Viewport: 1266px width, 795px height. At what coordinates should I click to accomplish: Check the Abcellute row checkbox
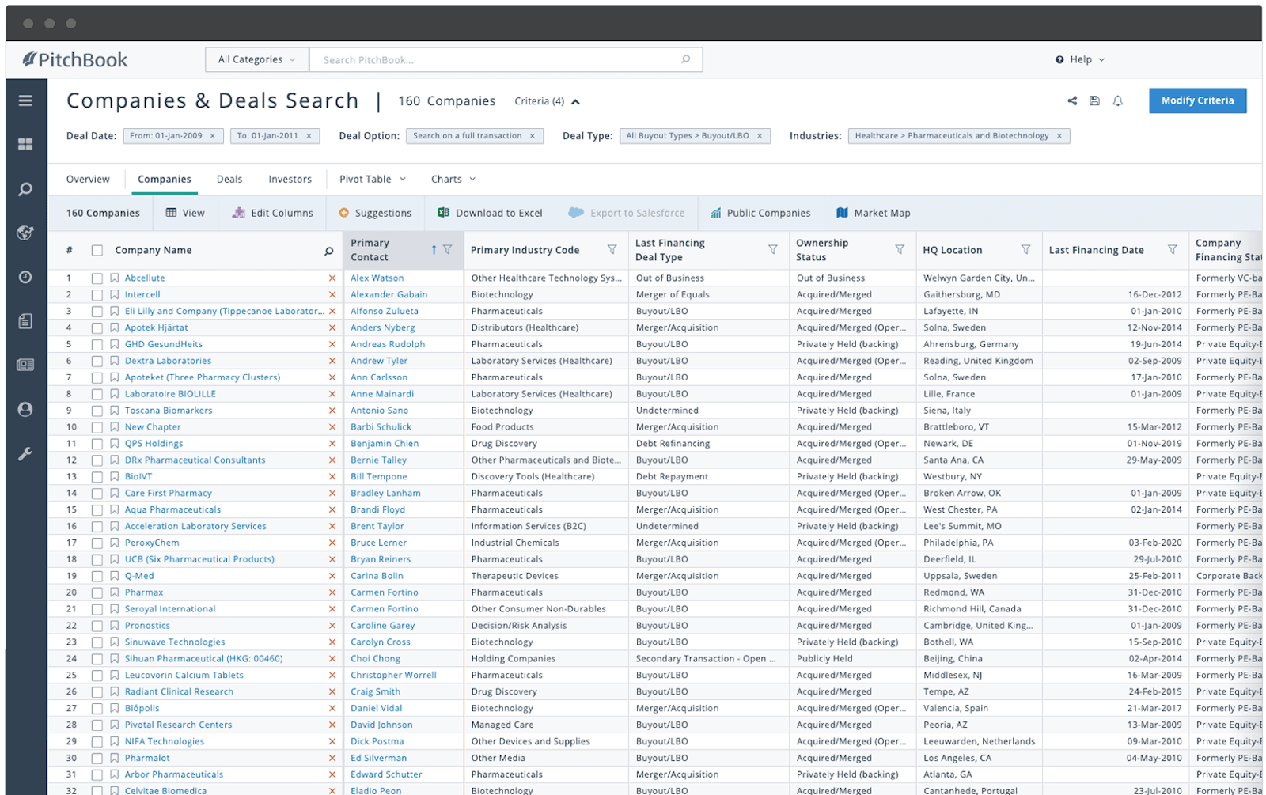97,278
